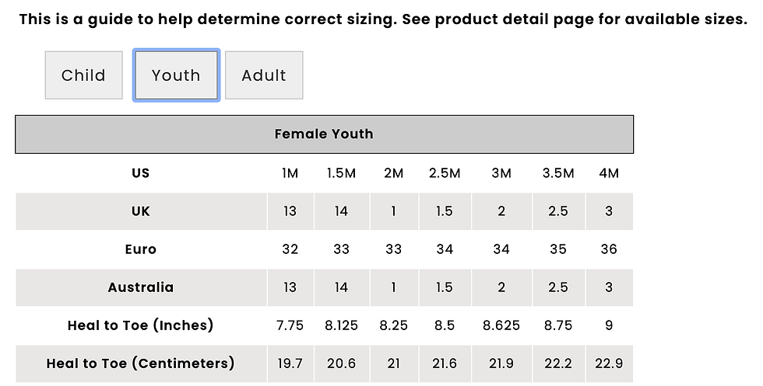Viewport: 763px width, 386px height.
Task: Click the Euro row label
Action: coord(141,249)
